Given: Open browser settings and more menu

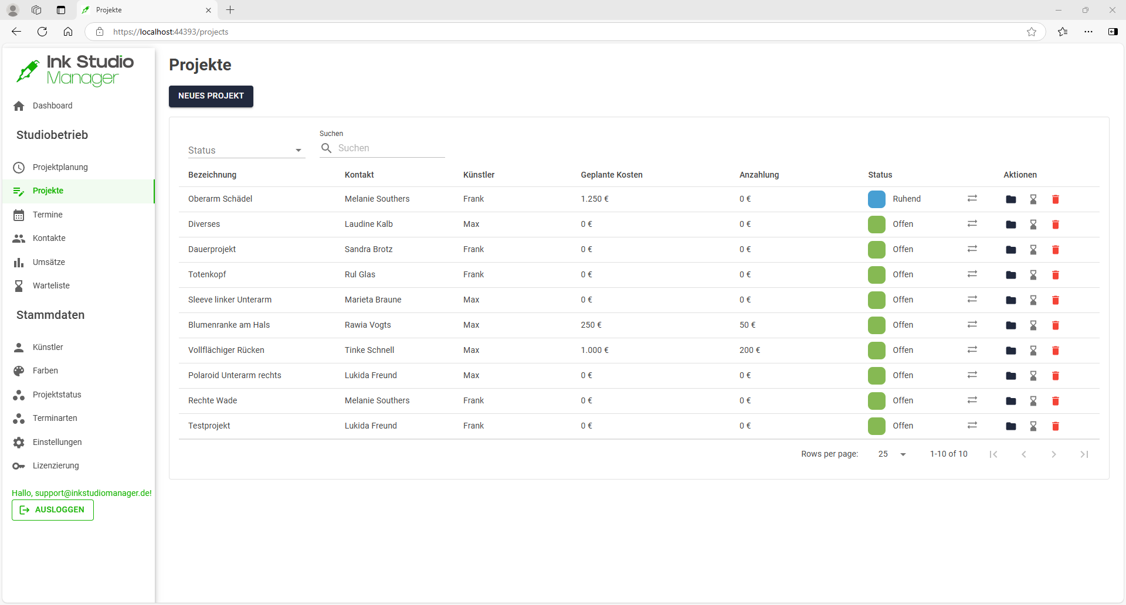Looking at the screenshot, I should [1088, 32].
